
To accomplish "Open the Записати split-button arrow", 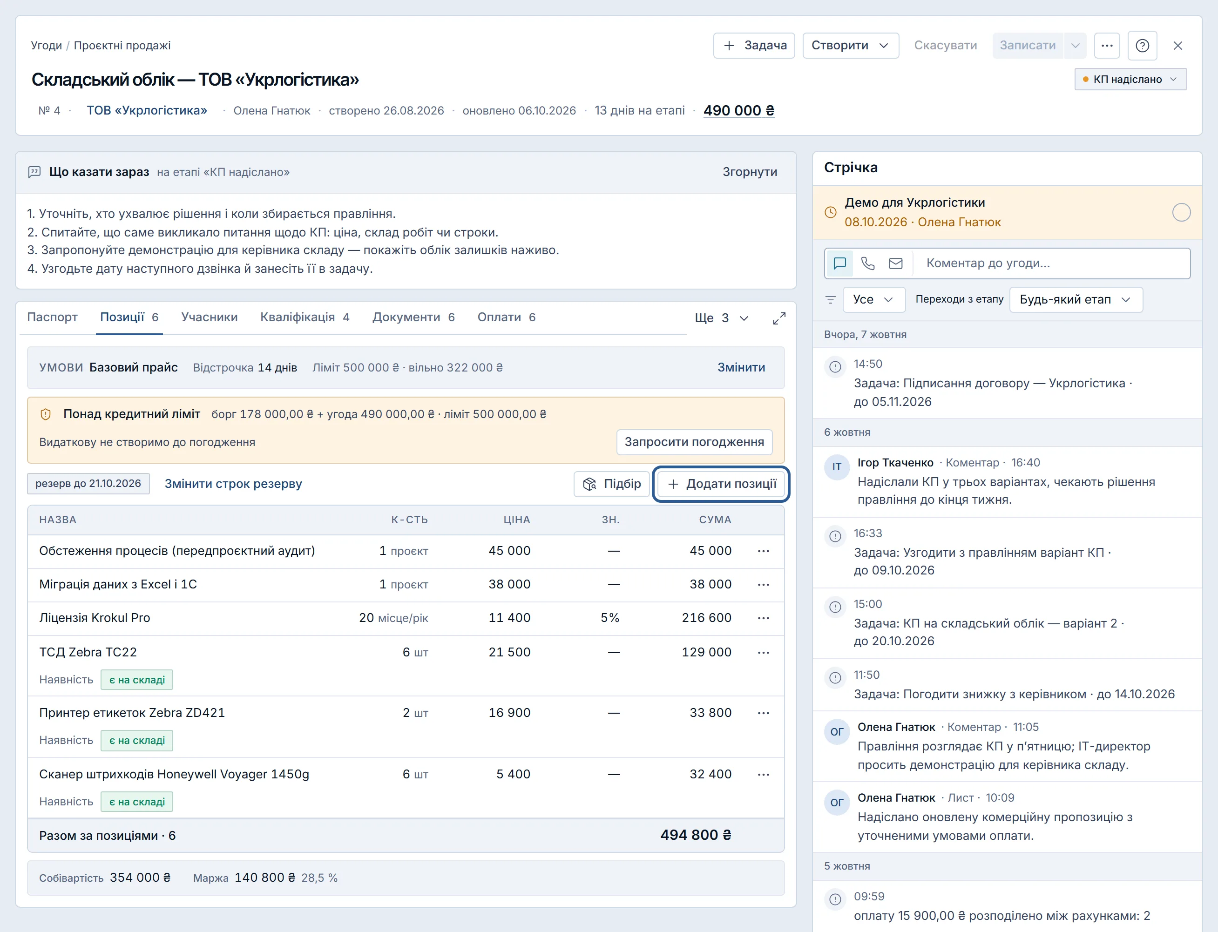I will click(x=1075, y=46).
